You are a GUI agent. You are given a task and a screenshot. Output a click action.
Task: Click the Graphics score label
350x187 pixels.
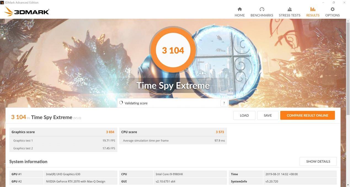point(23,132)
